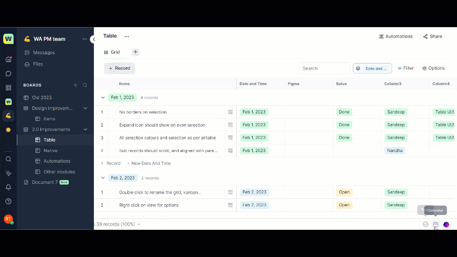Click the plus icon to add a board
Screen dimensions: 457x257
75,85
